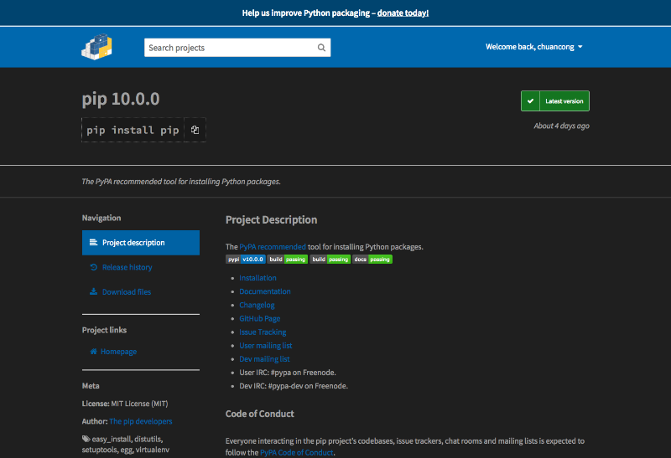The width and height of the screenshot is (671, 458).
Task: Click the Dev IRC: #pypa-dev on Freenode text
Action: coord(294,386)
